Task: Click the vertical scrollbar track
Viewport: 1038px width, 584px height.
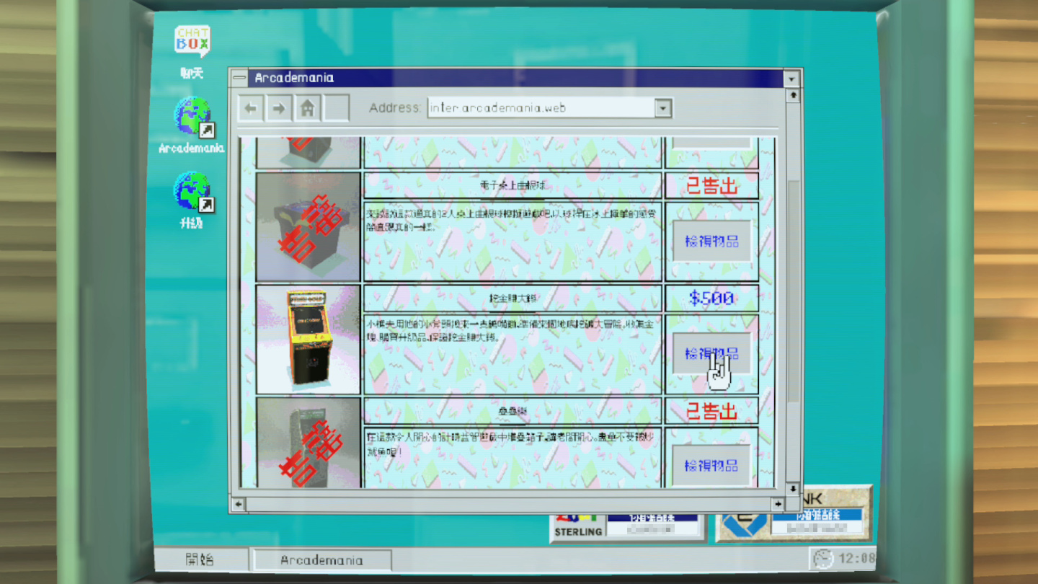Action: (x=793, y=288)
